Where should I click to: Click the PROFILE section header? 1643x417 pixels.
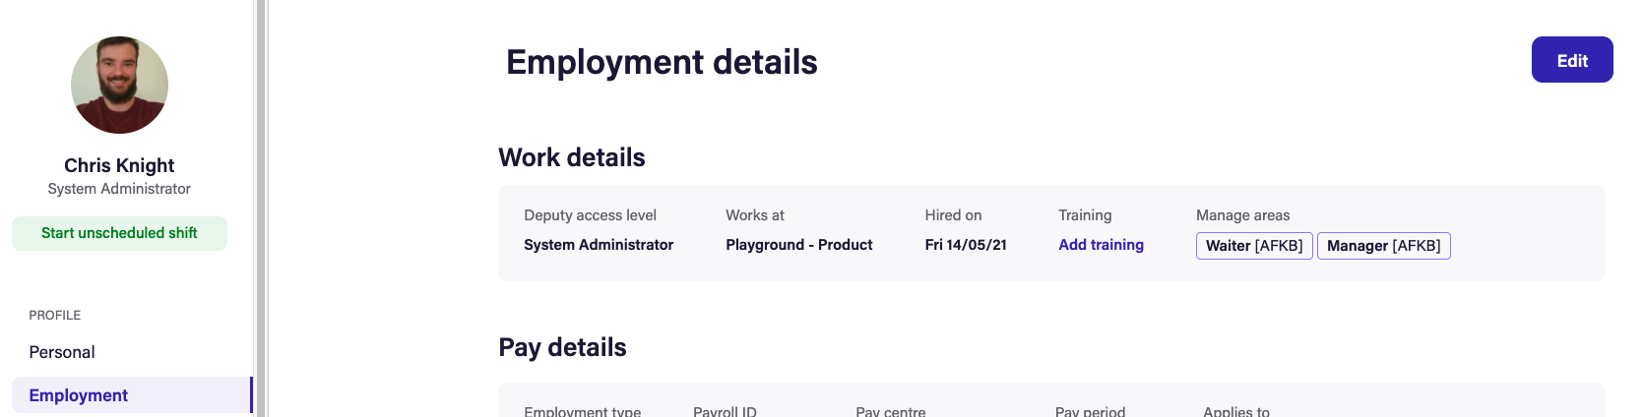(55, 316)
